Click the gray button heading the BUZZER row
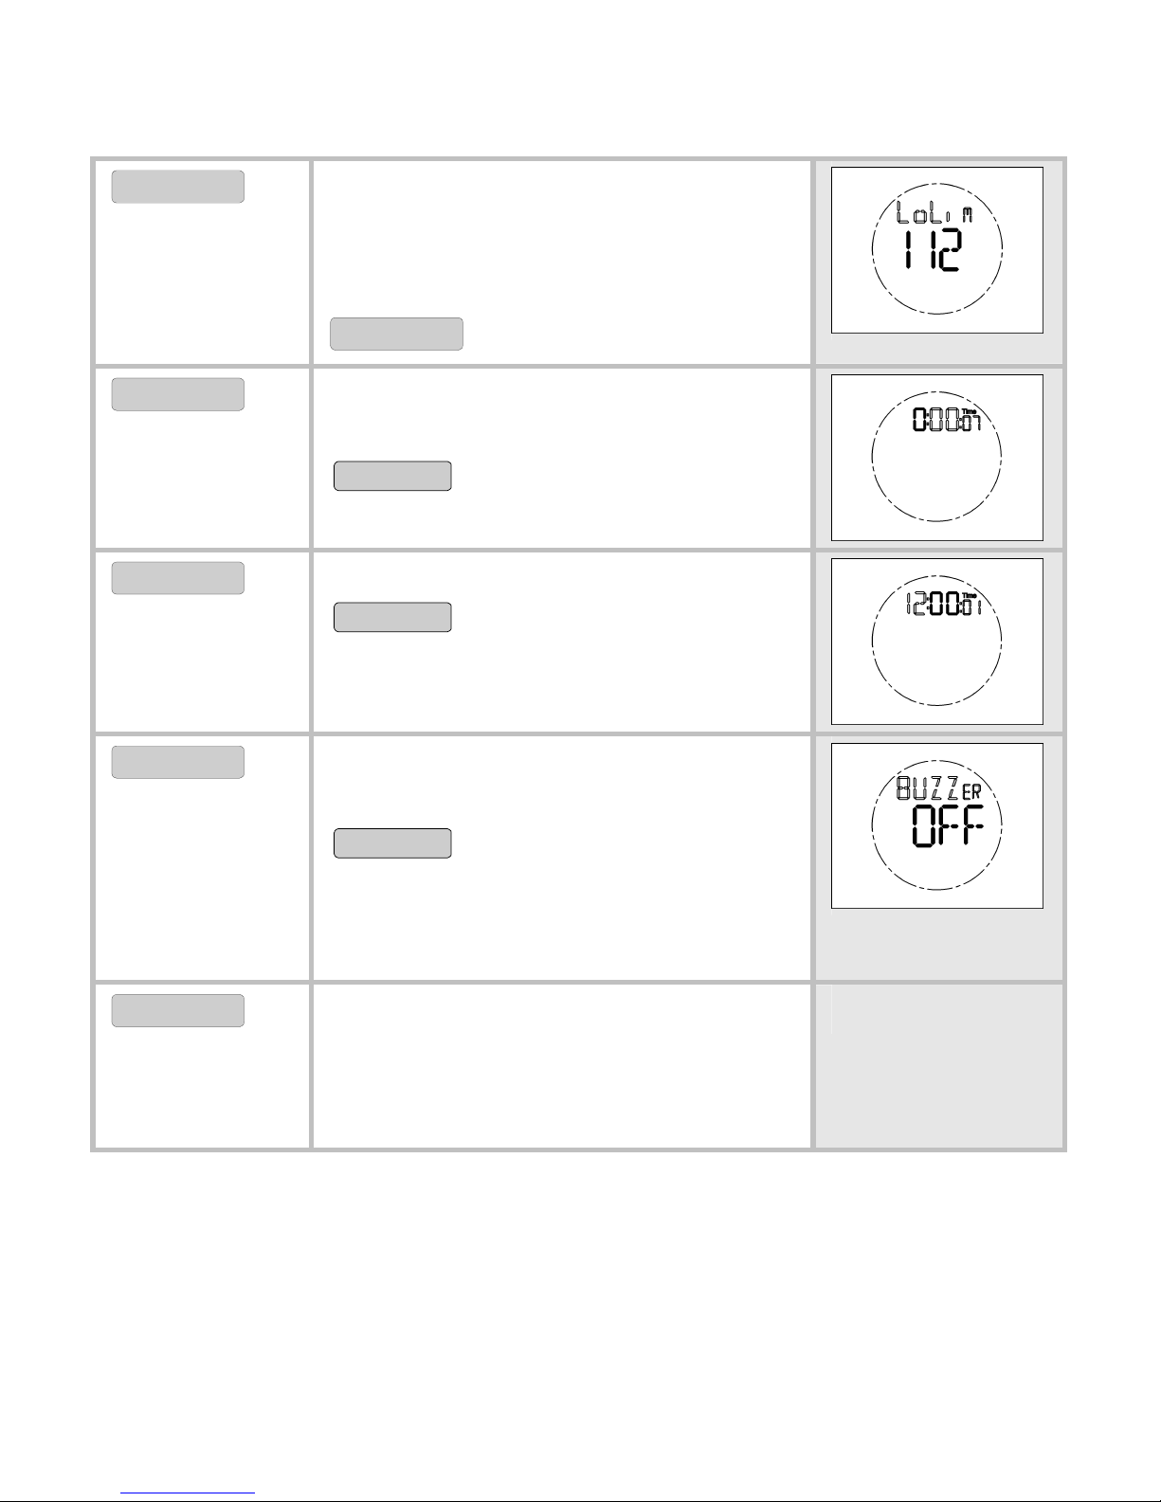This screenshot has width=1161, height=1502. (x=178, y=762)
